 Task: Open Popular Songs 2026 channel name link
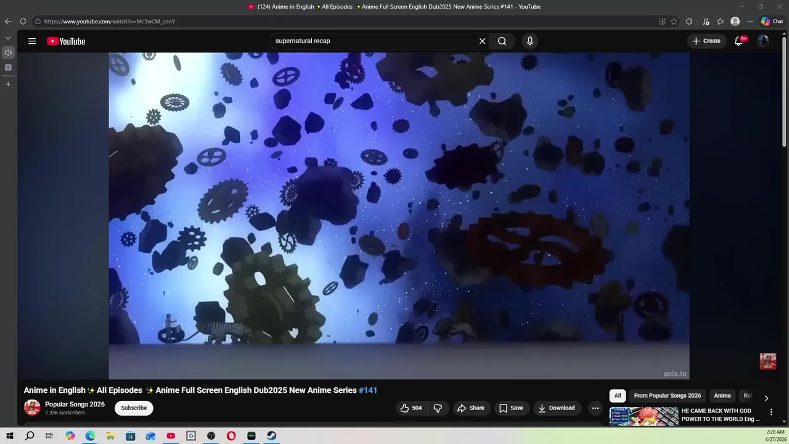coord(75,405)
